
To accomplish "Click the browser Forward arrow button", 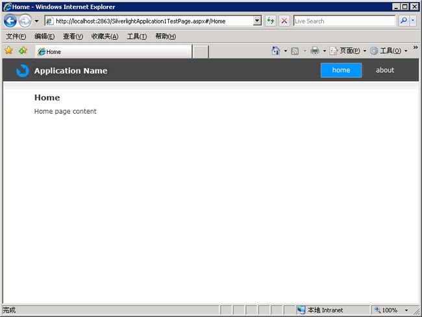I will (25, 21).
